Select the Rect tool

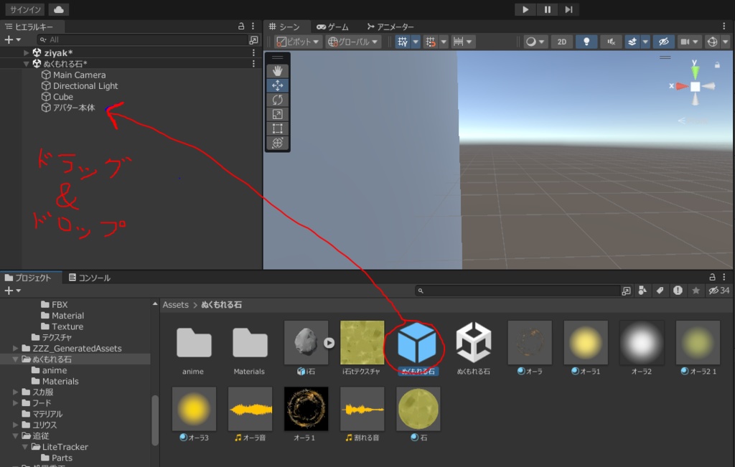(x=278, y=128)
